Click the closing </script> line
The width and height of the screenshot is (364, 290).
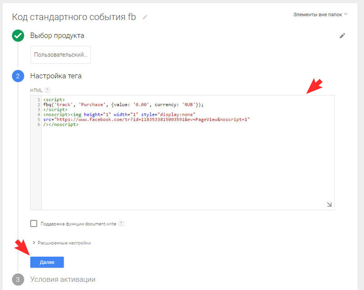pos(55,110)
